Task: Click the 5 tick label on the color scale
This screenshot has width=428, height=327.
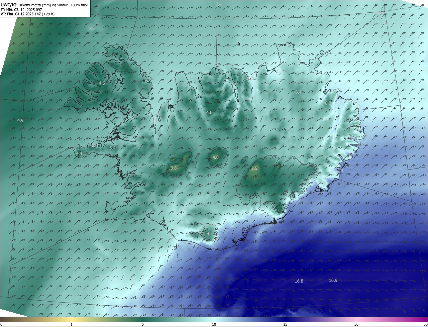Action: (143, 324)
